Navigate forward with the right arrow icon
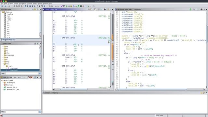The height and width of the screenshot is (117, 208). 9,6
